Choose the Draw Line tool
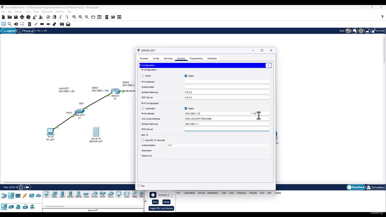 click(36, 24)
